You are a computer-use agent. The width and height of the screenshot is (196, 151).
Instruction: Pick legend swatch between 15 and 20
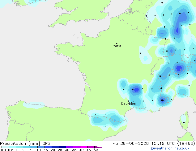pyautogui.click(x=48, y=147)
